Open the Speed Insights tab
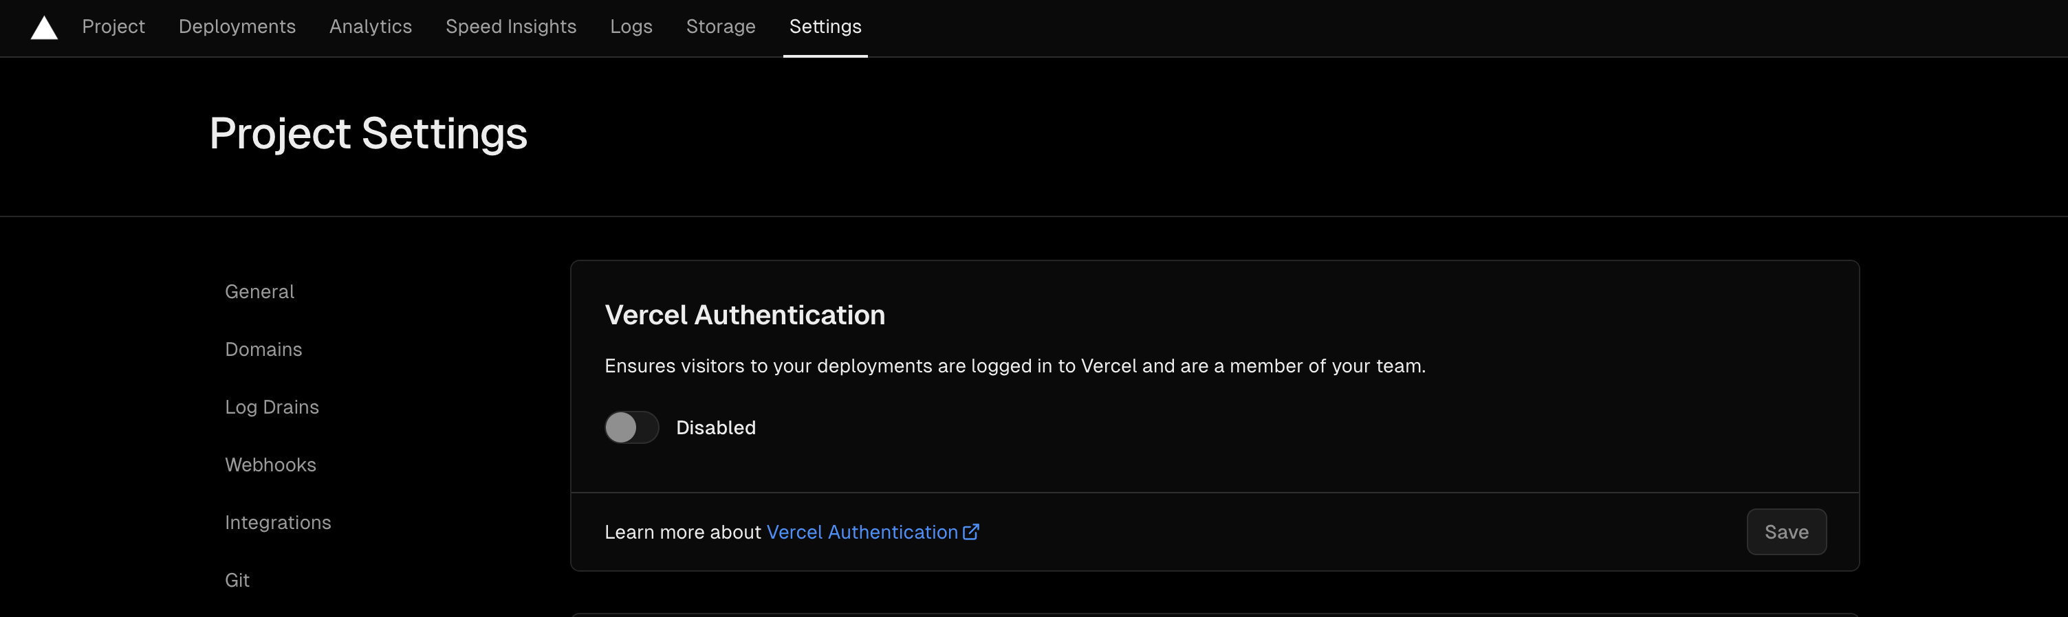The height and width of the screenshot is (617, 2068). coord(510,27)
